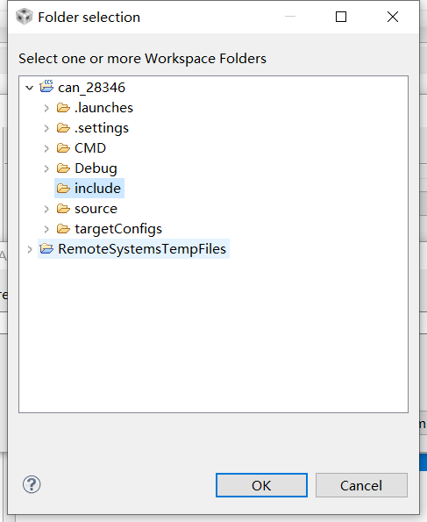Expand the .settings folder

46,128
